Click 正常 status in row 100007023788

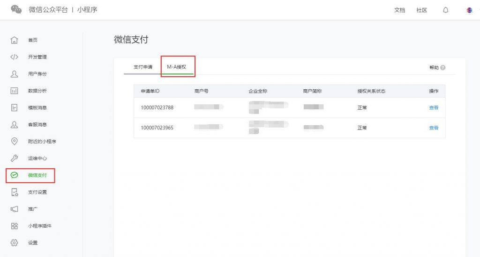pyautogui.click(x=362, y=107)
